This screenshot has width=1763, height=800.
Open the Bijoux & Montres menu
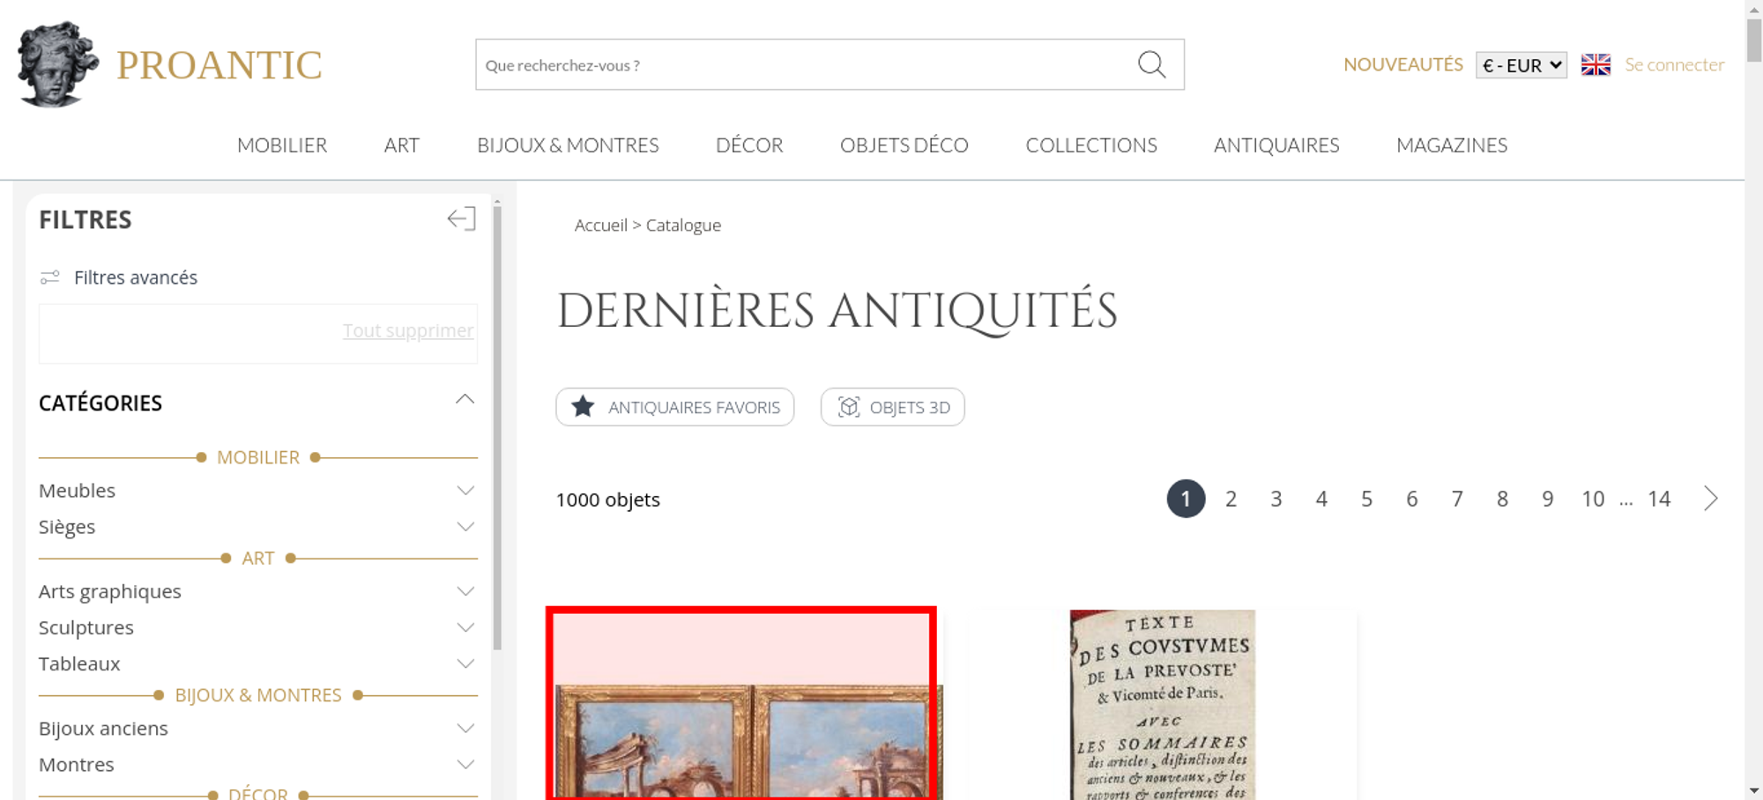coord(568,145)
